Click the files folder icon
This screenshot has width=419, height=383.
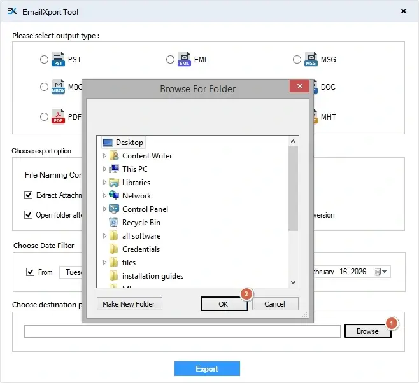[x=113, y=262]
